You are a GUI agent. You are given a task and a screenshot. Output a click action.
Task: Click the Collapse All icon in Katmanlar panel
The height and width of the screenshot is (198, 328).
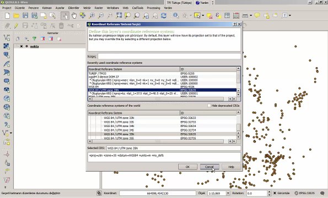51,39
